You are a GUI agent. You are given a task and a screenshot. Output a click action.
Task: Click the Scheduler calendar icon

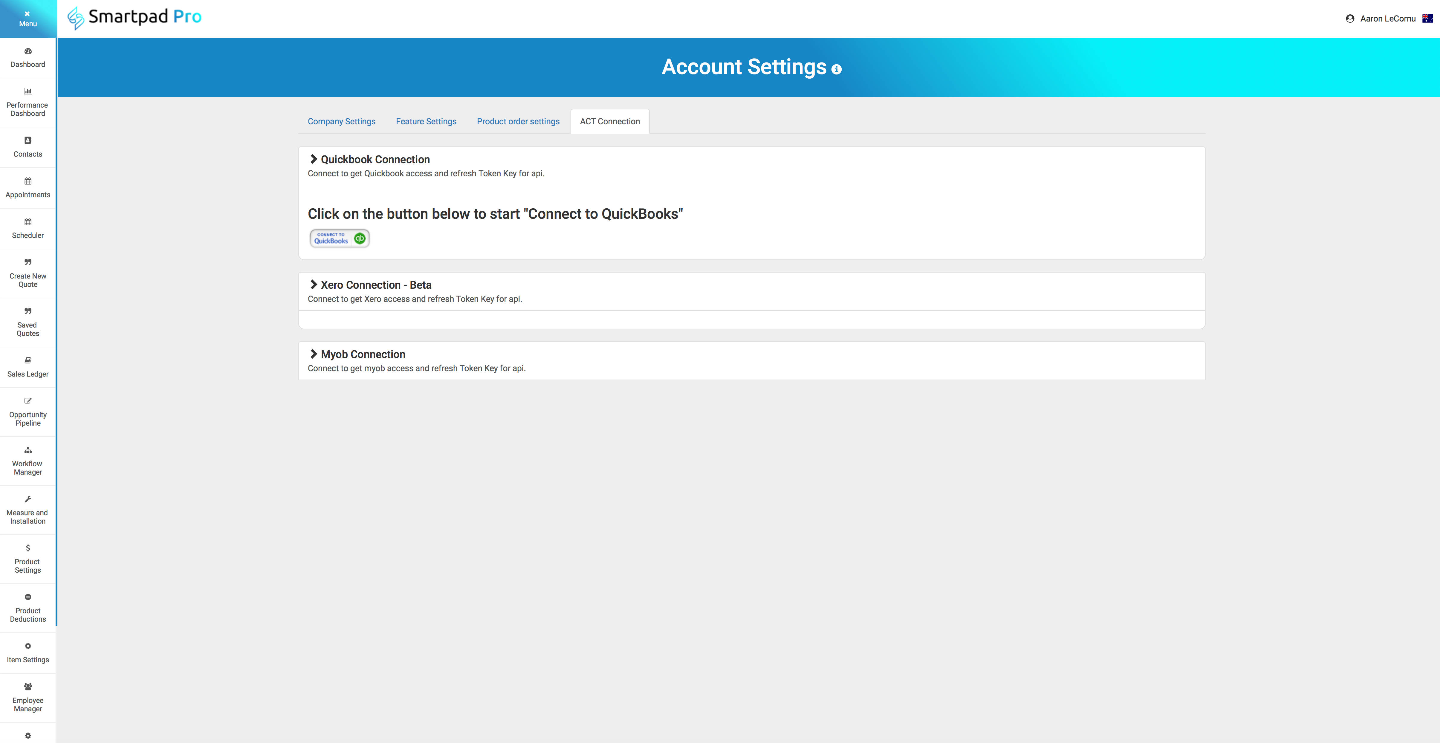28,221
